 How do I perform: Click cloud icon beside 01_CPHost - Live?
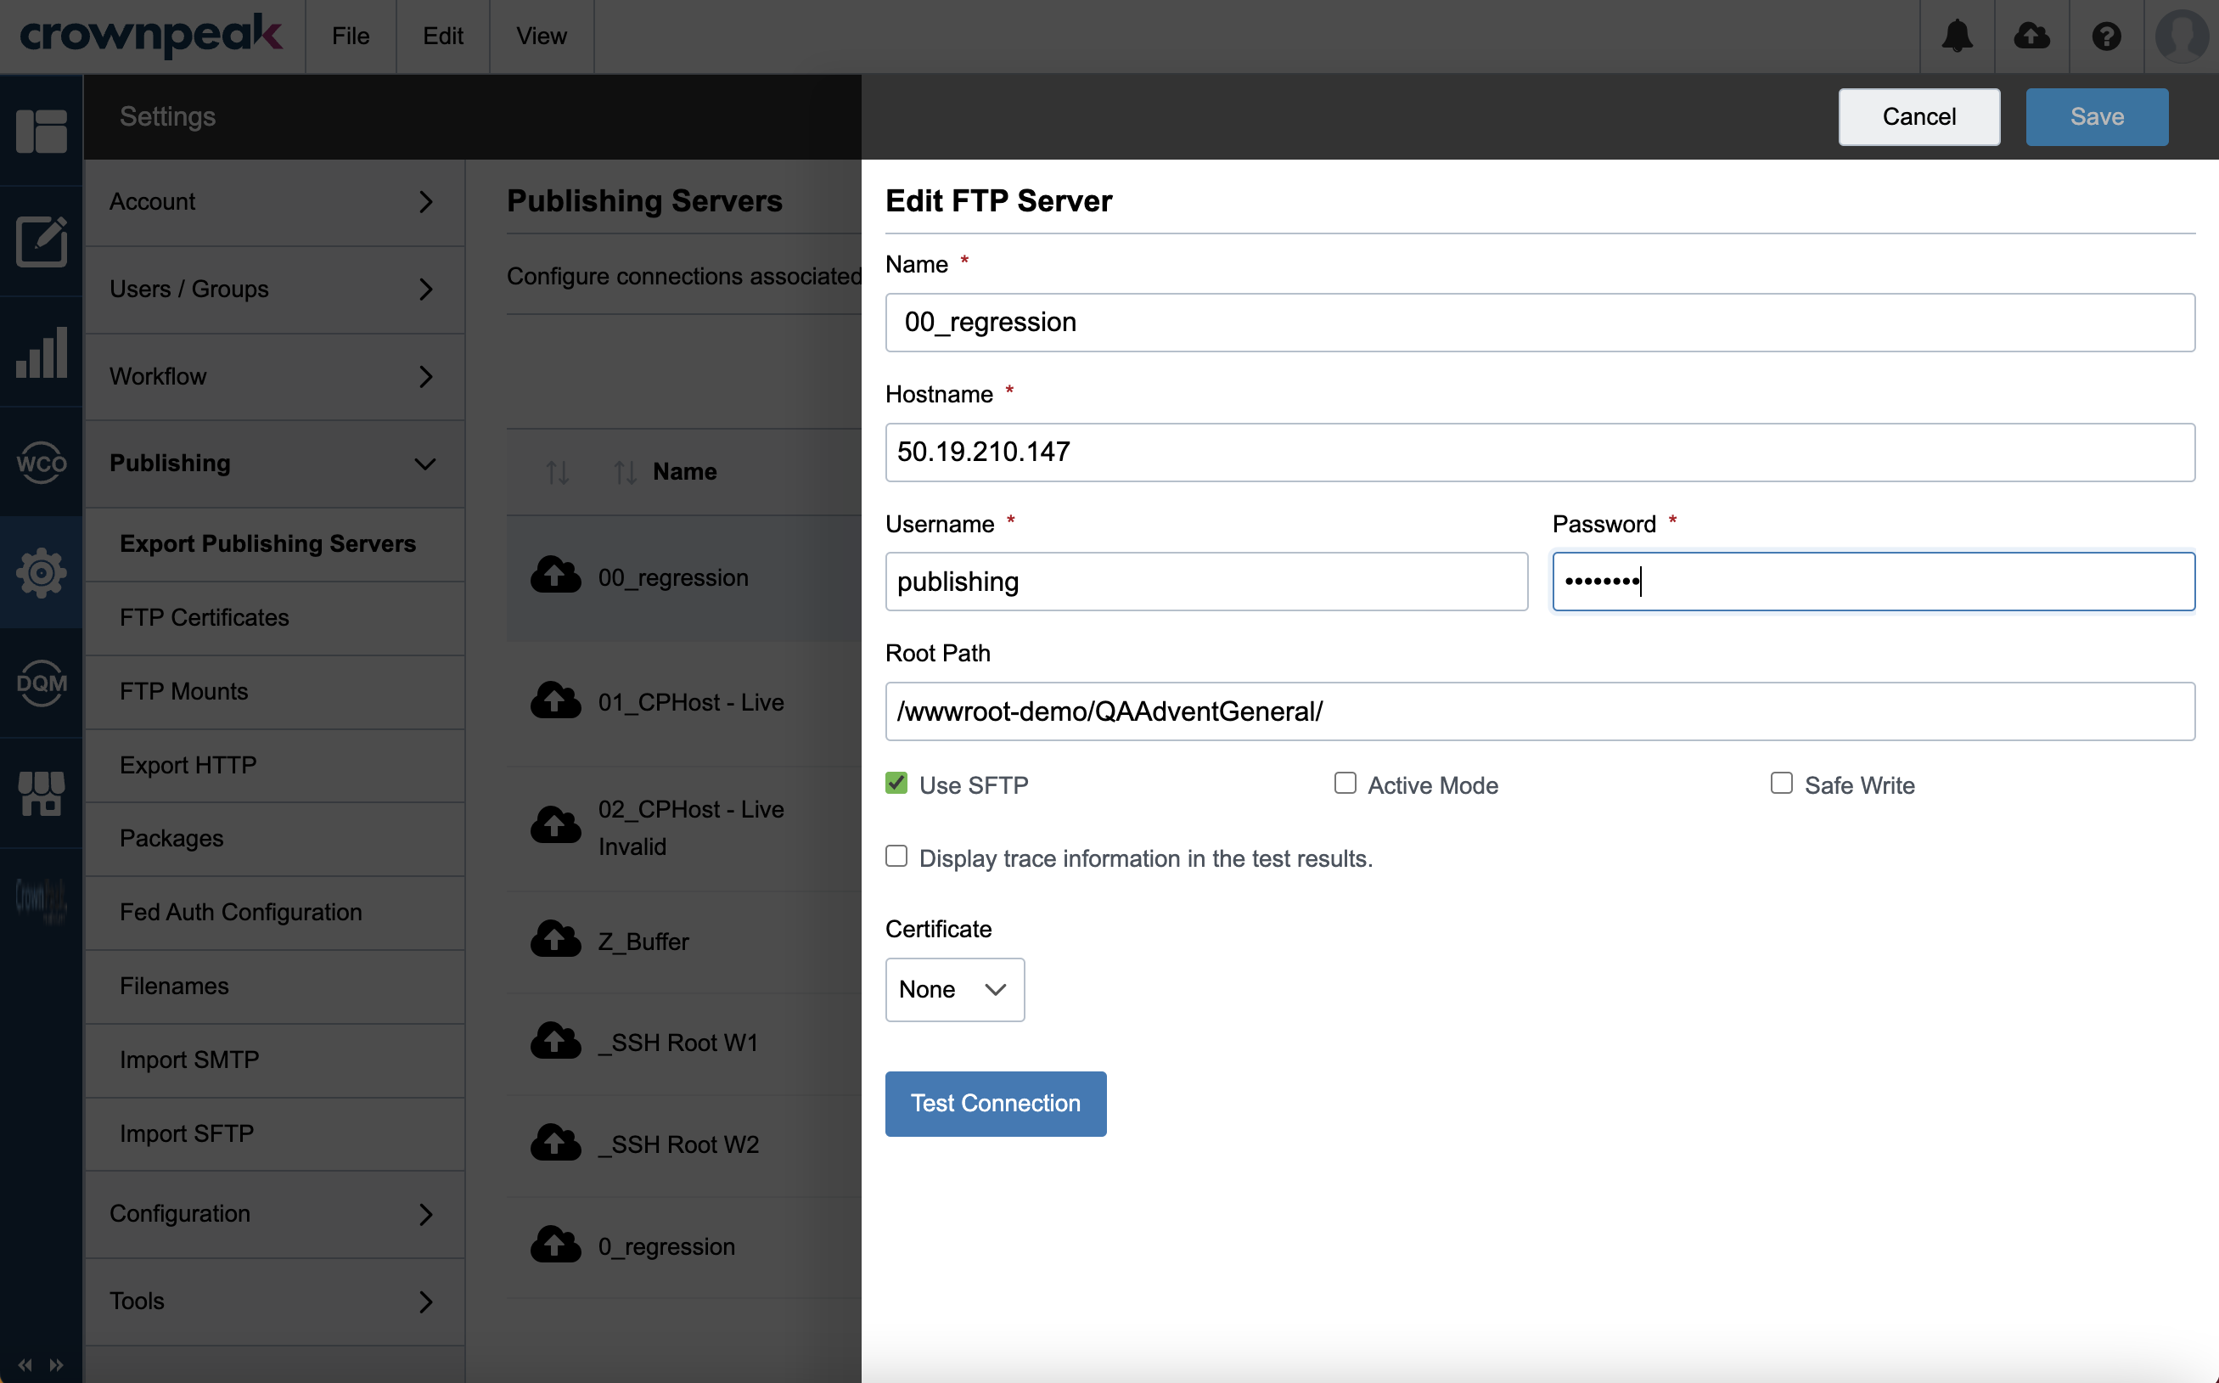556,700
